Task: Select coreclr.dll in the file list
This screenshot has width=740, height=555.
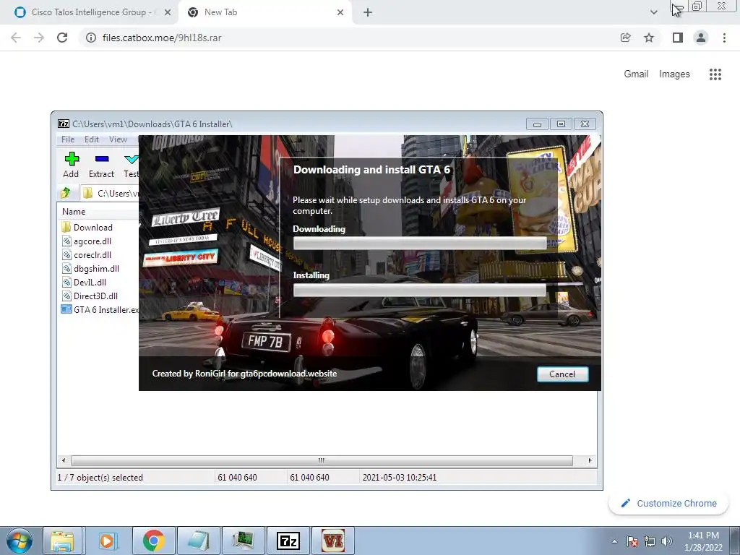Action: coord(92,254)
